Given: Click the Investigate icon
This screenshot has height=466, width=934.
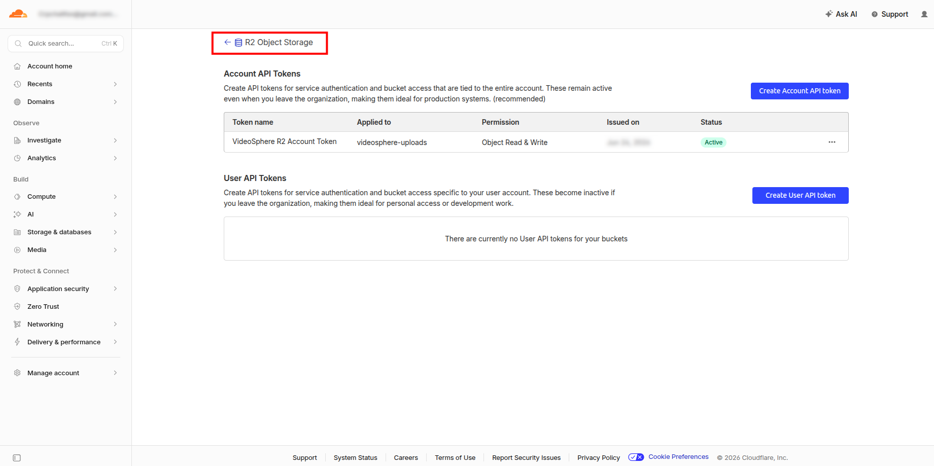Looking at the screenshot, I should [17, 140].
